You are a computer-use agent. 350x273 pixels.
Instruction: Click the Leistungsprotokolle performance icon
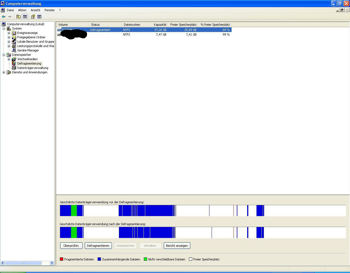point(14,46)
